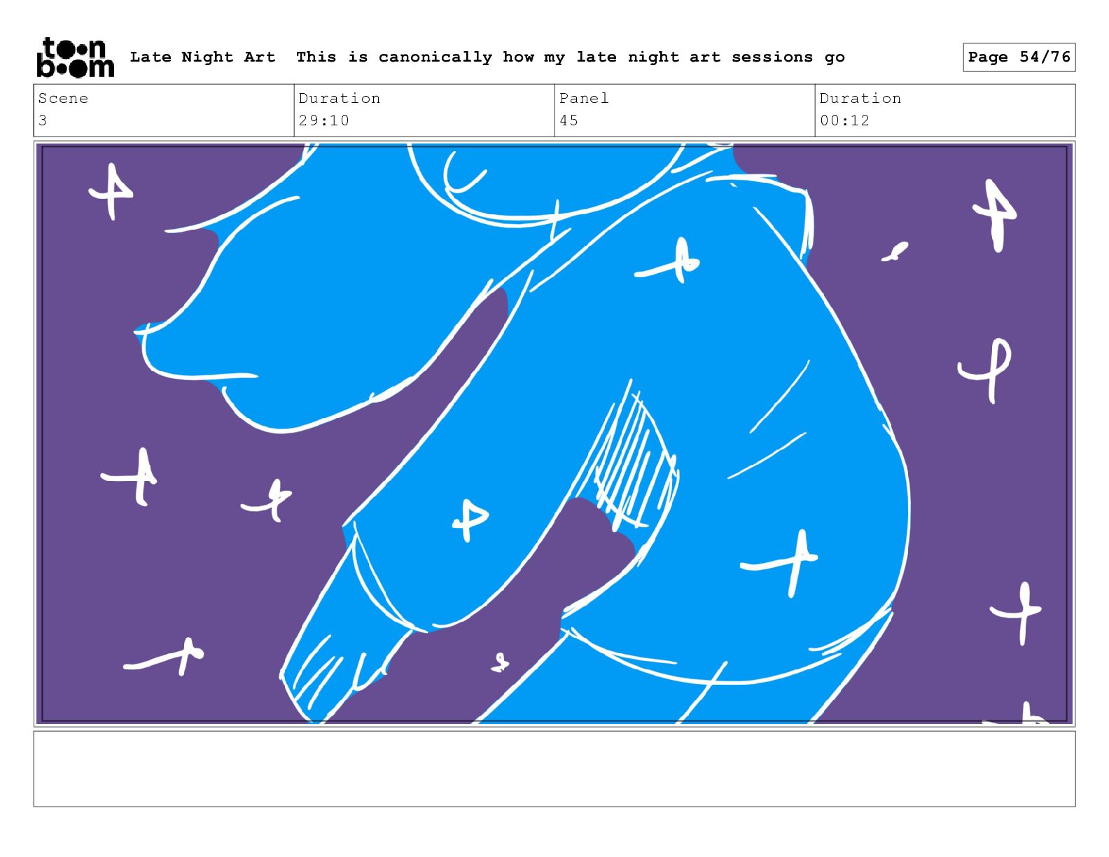Click the panel Duration 00:12 field
The image size is (1109, 857).
coord(945,110)
